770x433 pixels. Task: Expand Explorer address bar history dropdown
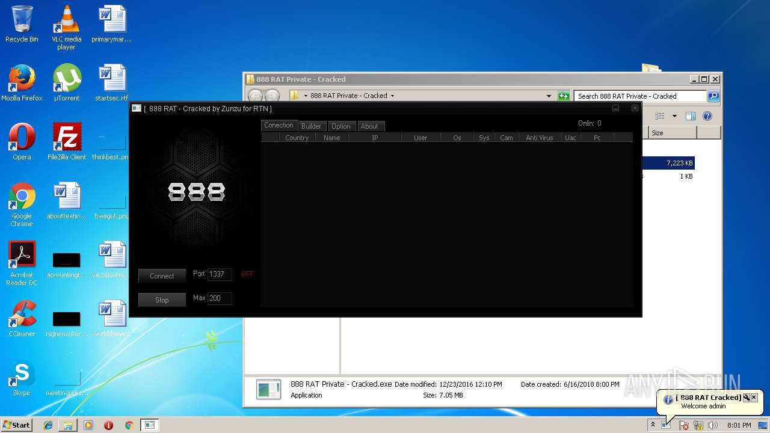[x=549, y=96]
